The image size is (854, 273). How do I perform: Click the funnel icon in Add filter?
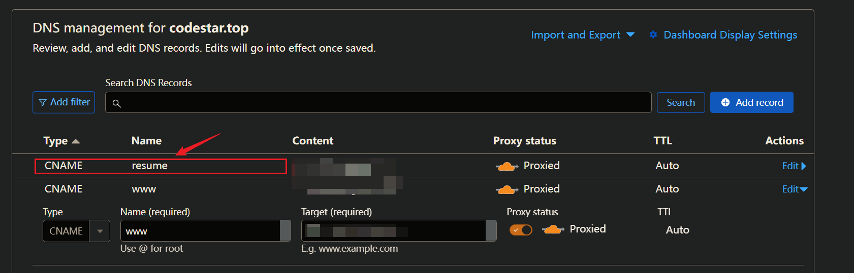click(43, 102)
